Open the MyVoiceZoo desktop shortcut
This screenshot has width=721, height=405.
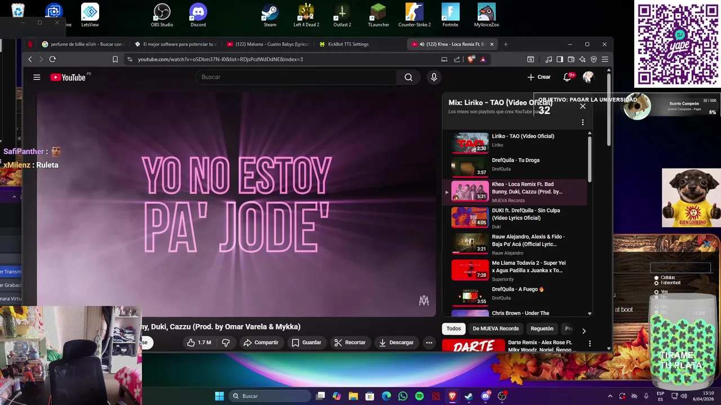pyautogui.click(x=486, y=15)
